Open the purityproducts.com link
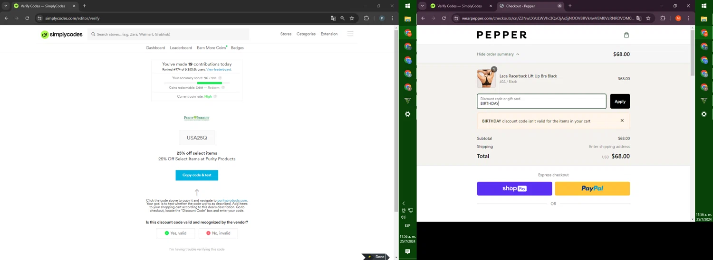 pos(232,201)
